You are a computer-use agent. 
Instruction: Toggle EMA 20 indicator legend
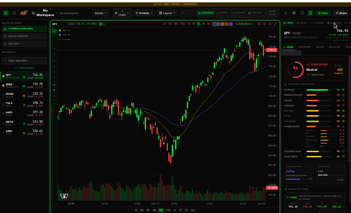(64, 30)
